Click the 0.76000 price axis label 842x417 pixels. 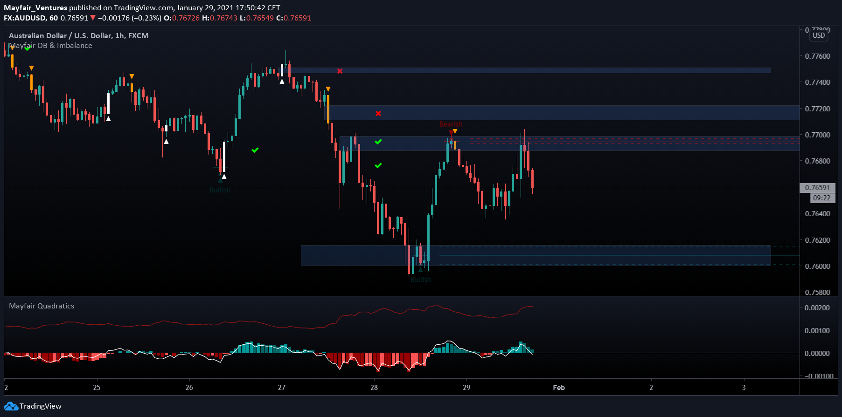click(817, 267)
